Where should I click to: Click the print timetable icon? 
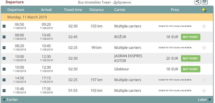[x=205, y=2]
